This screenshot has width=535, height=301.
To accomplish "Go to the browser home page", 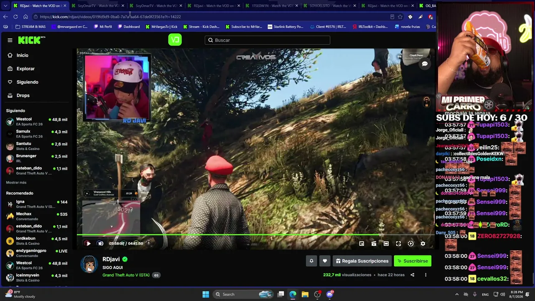I will [25, 17].
